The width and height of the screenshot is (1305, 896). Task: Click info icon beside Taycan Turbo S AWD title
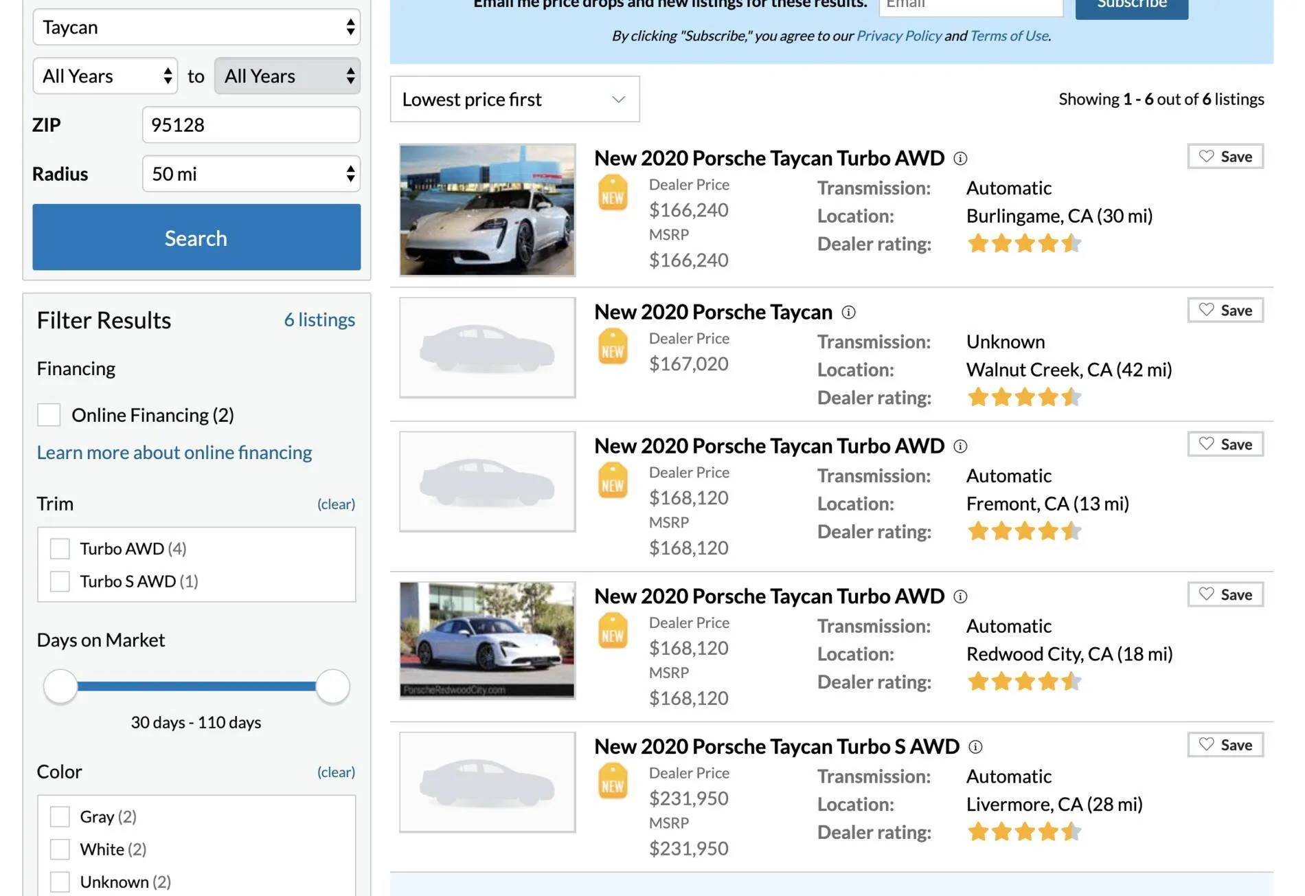975,747
